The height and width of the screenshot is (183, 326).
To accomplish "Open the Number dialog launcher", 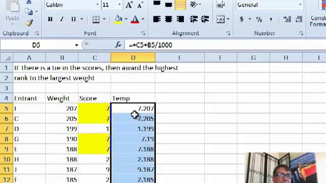I will [301, 33].
